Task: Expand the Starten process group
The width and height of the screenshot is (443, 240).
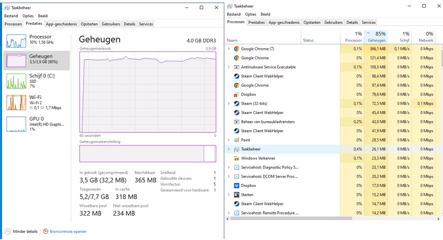Action: coord(229,195)
